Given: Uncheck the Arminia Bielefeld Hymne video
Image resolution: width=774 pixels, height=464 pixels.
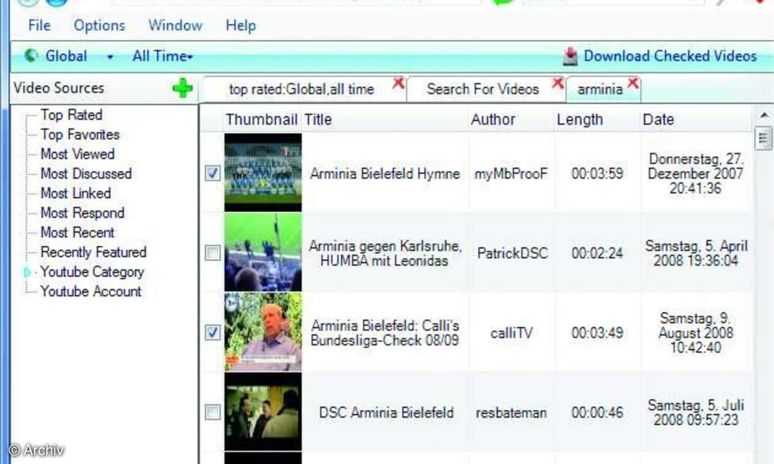Looking at the screenshot, I should click(x=212, y=173).
